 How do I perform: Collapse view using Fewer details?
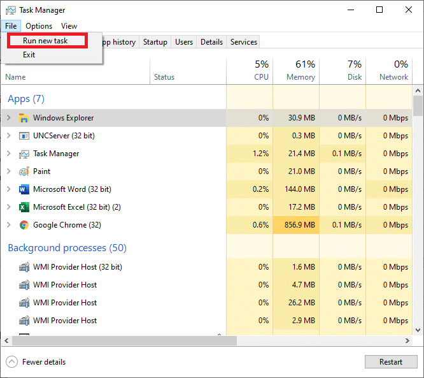[x=43, y=362]
